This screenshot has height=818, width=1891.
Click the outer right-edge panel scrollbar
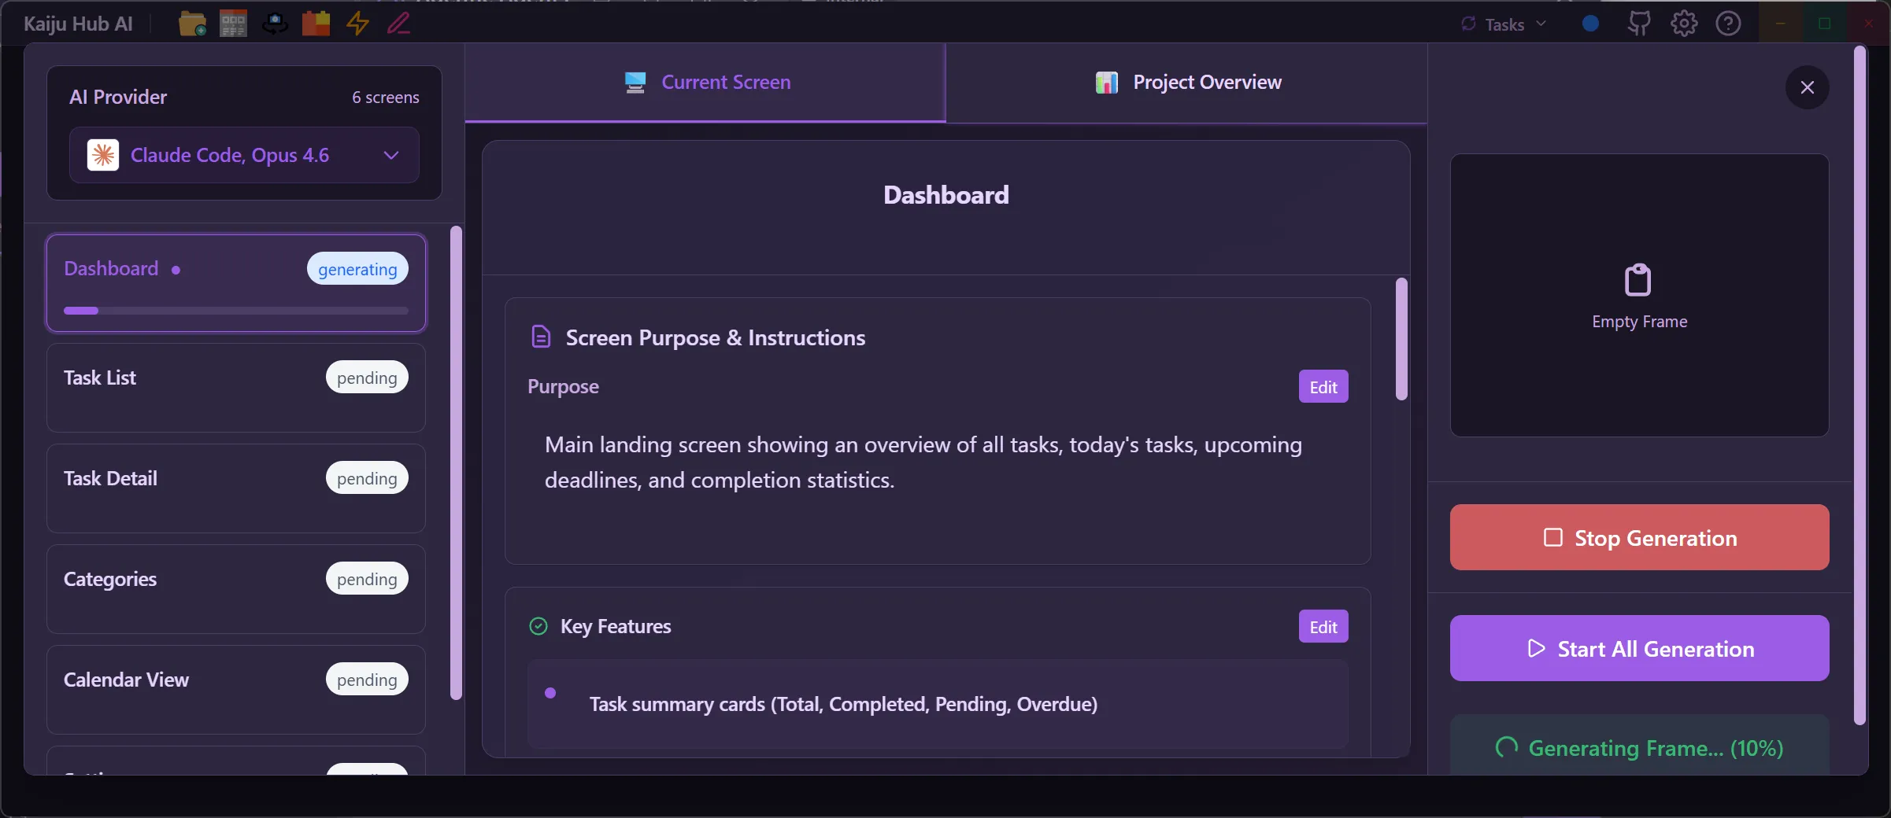click(x=1860, y=385)
